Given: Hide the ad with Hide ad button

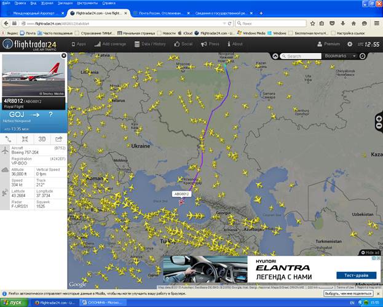Looking at the screenshot, I should (370, 252).
